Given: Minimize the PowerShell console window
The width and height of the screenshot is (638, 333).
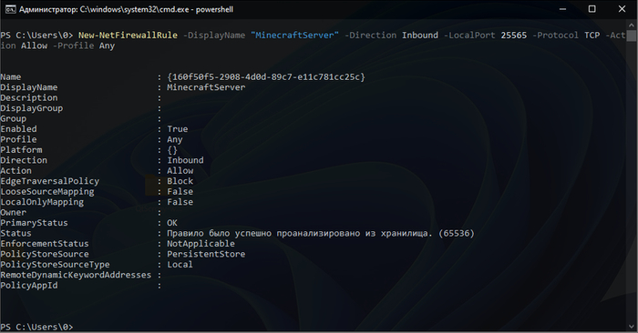Looking at the screenshot, I should tap(562, 9).
